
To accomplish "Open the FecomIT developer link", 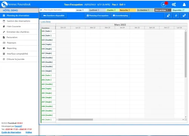I will [x=18, y=126].
